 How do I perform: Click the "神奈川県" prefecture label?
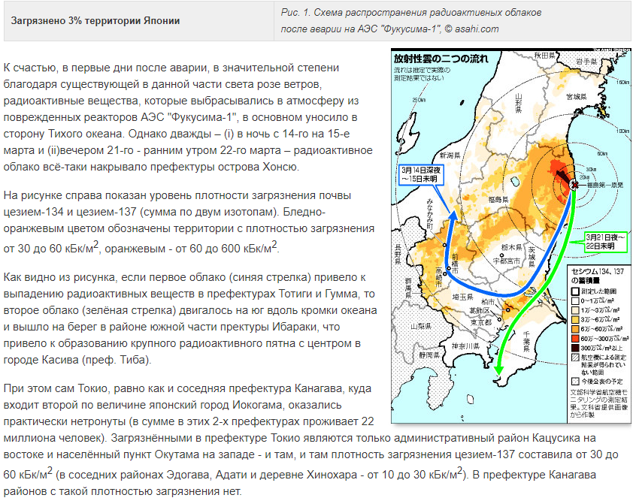pos(465,346)
